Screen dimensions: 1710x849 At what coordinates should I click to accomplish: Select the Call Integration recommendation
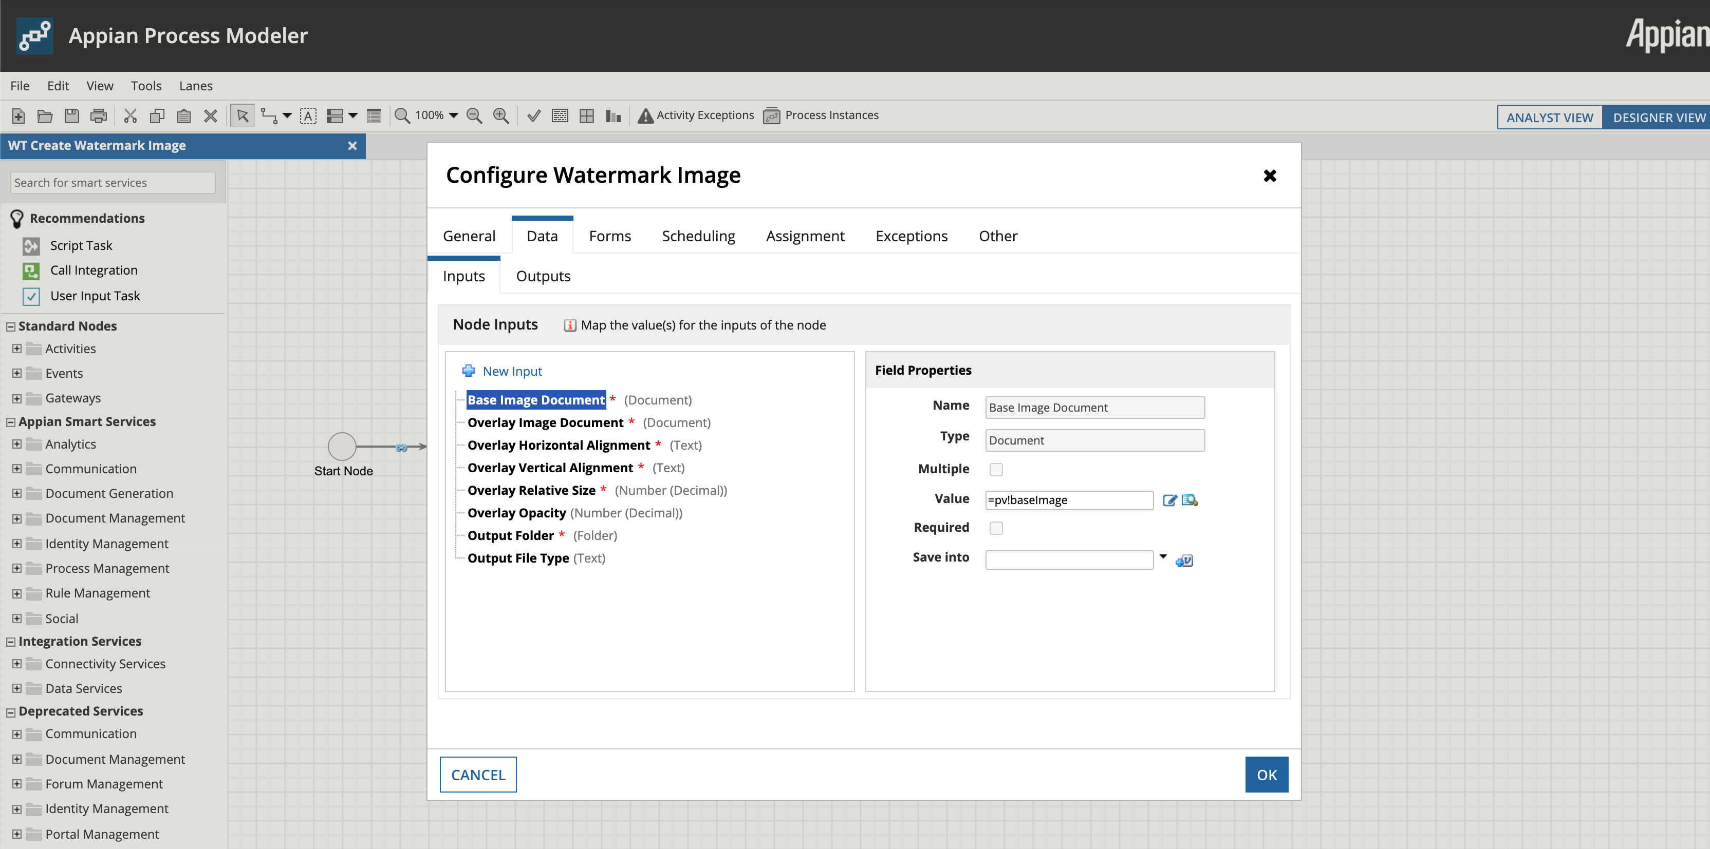tap(94, 270)
